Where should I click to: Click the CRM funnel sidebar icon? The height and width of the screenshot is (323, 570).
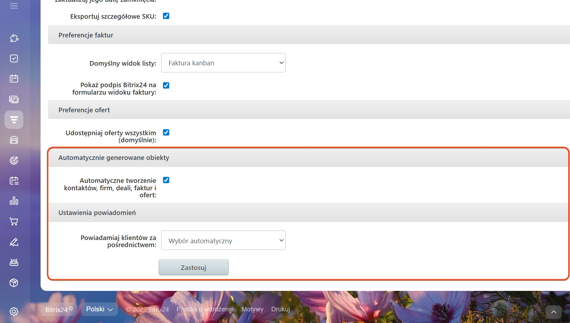pyautogui.click(x=14, y=120)
